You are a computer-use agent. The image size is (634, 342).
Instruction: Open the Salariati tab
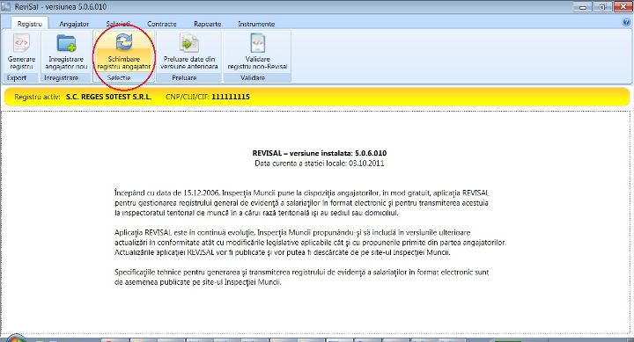118,24
